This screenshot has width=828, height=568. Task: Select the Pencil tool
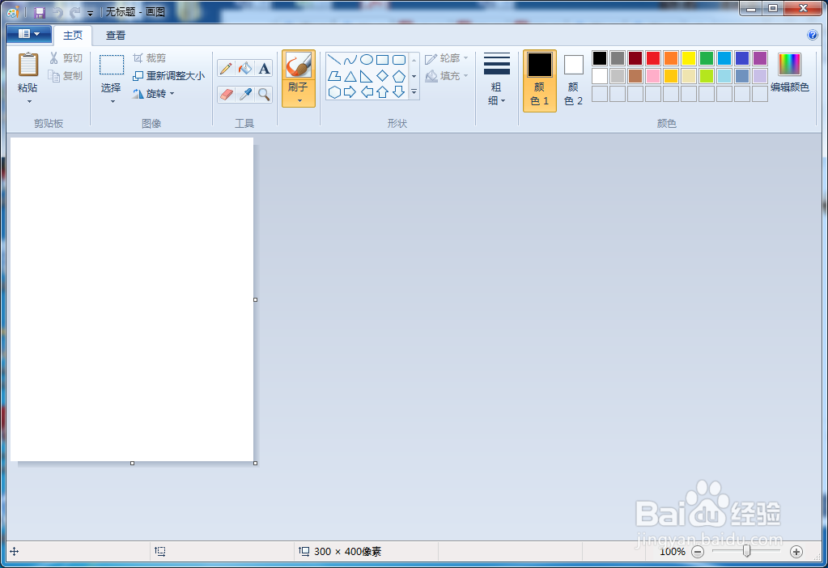[224, 68]
